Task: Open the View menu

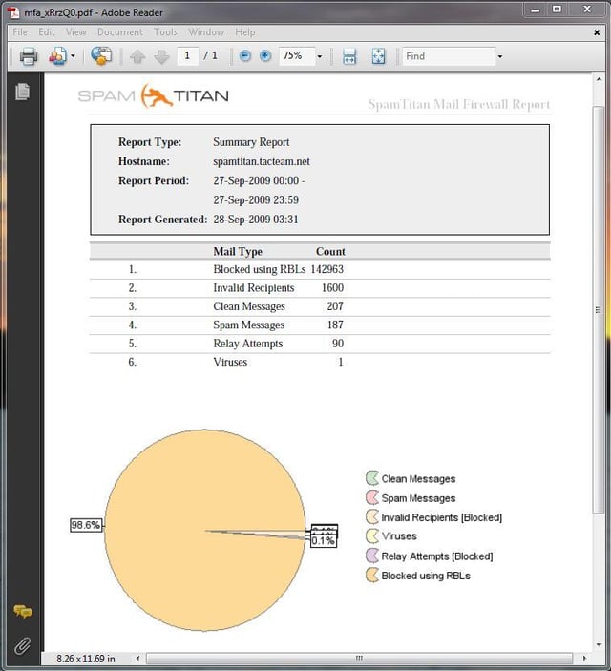Action: tap(76, 32)
